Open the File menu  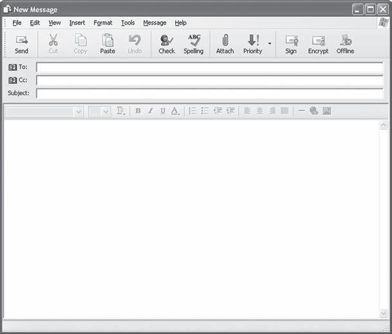(x=17, y=23)
